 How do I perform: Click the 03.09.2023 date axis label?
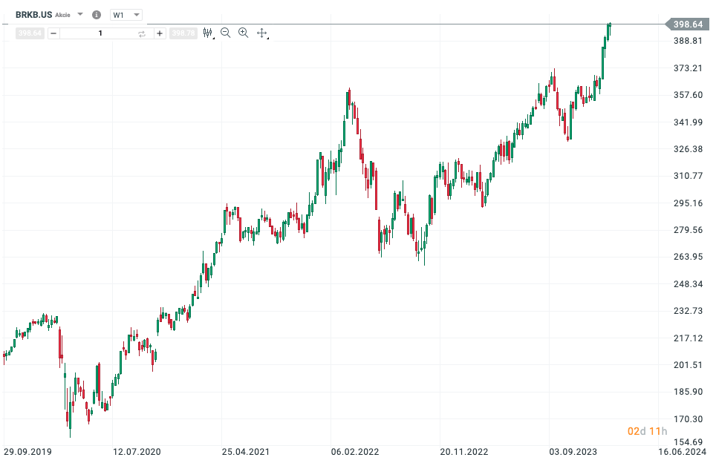[573, 452]
